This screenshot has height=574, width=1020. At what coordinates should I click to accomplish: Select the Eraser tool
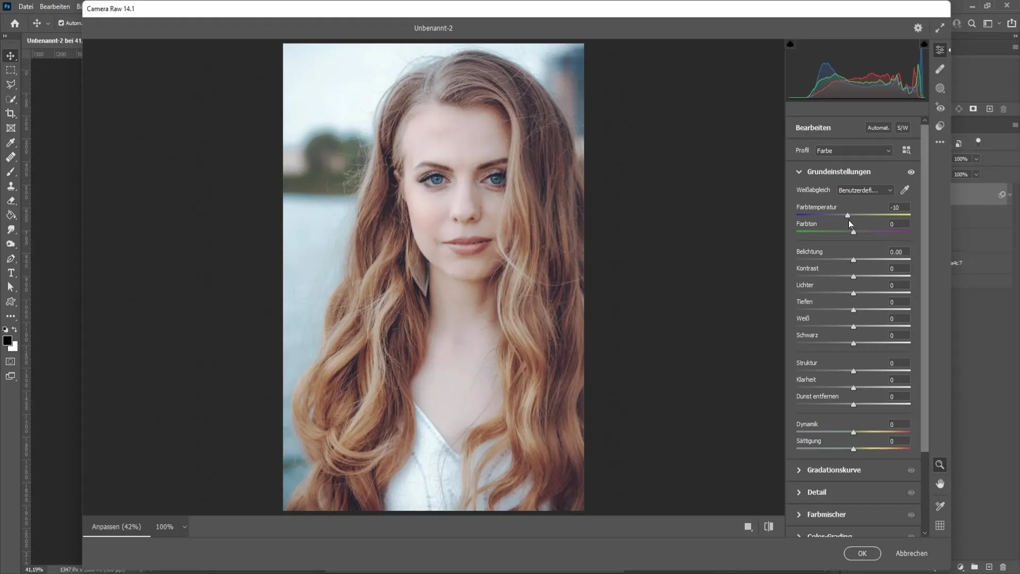pyautogui.click(x=11, y=201)
